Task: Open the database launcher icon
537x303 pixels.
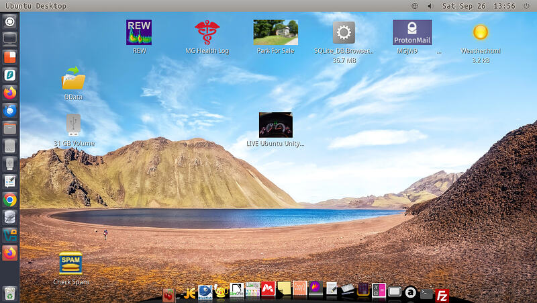Action: (x=9, y=218)
